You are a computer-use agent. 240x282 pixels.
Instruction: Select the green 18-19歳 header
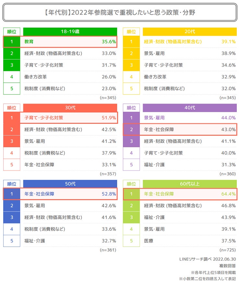pyautogui.click(x=70, y=32)
